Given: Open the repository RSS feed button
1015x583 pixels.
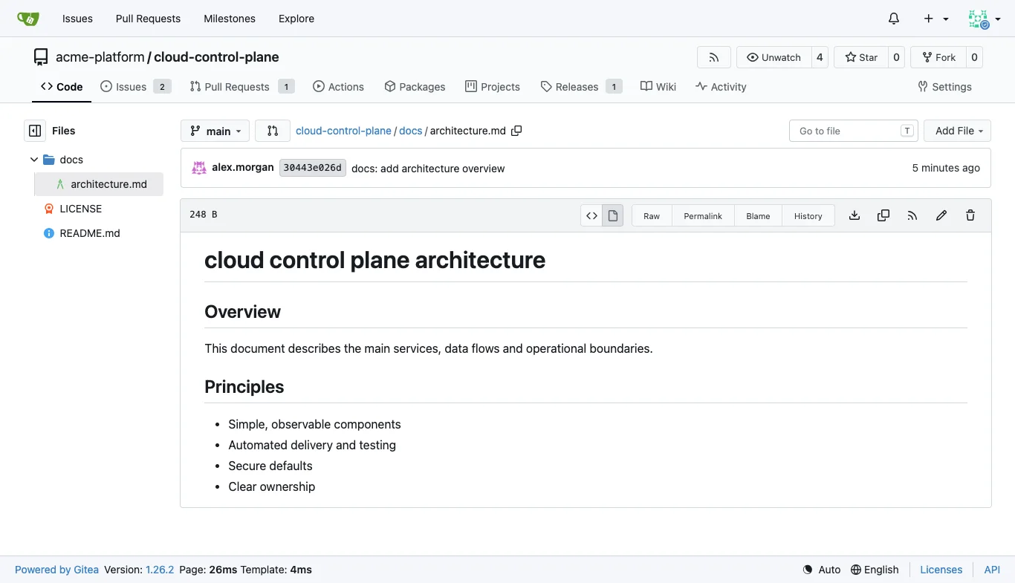Looking at the screenshot, I should (714, 57).
